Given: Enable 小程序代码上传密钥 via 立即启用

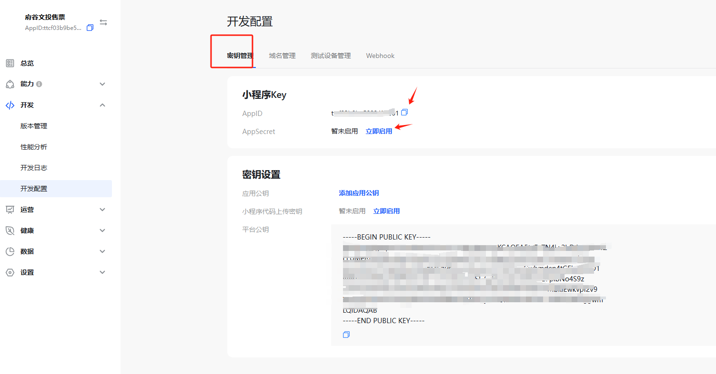Looking at the screenshot, I should (386, 211).
